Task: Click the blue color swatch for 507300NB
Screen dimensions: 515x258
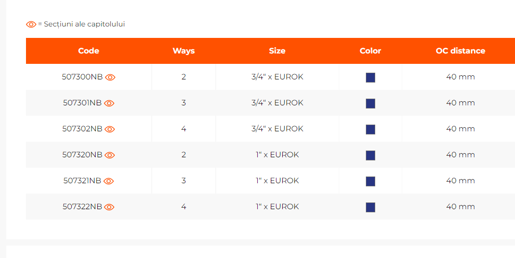Action: pos(371,77)
